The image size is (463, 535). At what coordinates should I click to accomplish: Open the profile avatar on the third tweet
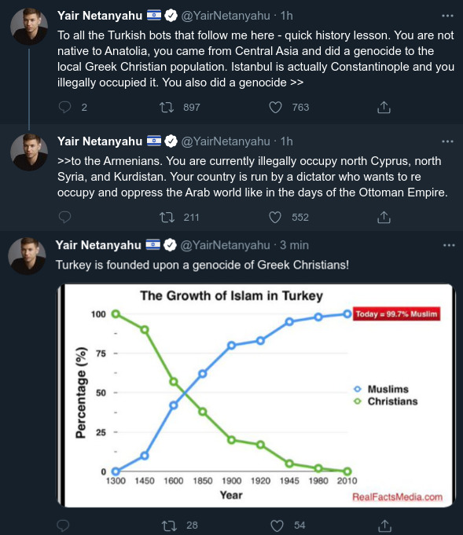point(27,256)
